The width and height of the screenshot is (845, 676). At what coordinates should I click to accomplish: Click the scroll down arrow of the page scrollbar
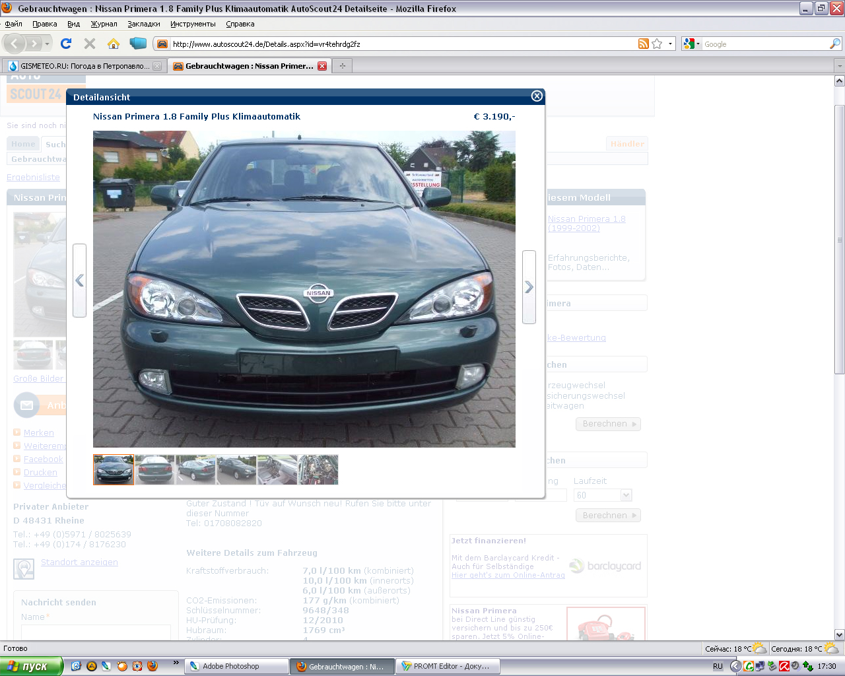(x=839, y=634)
